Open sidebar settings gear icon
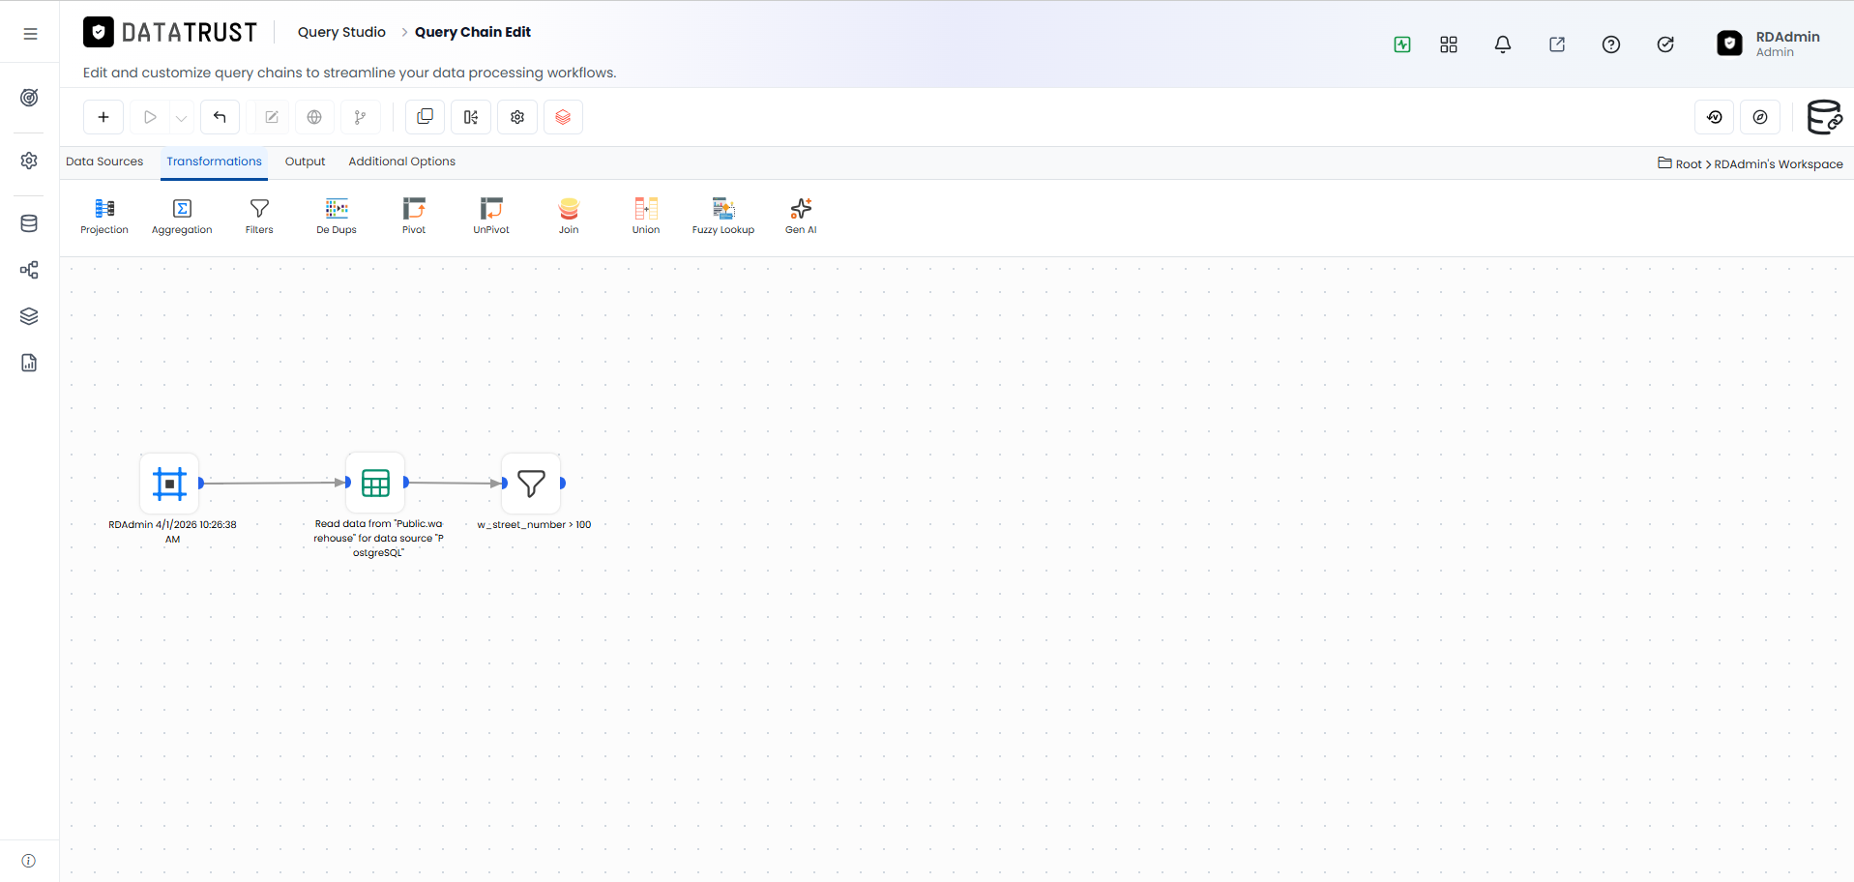The width and height of the screenshot is (1854, 882). point(29,161)
